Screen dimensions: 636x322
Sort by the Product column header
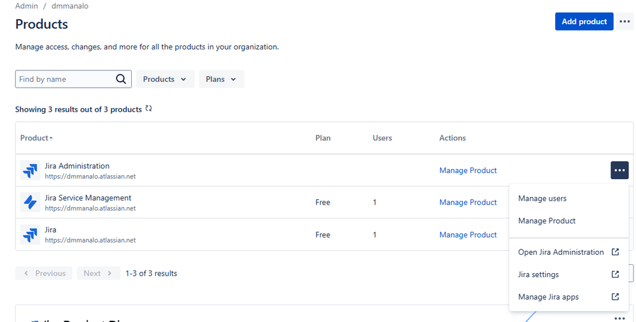coord(36,138)
